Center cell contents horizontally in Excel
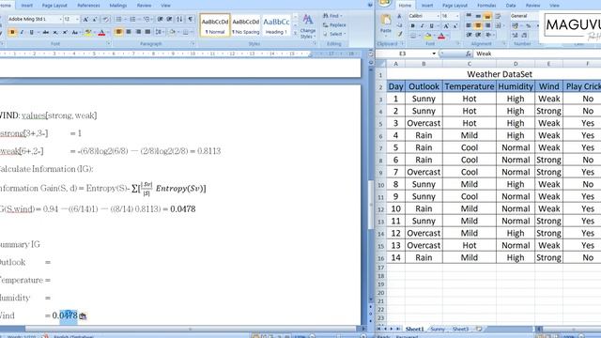 (478, 25)
